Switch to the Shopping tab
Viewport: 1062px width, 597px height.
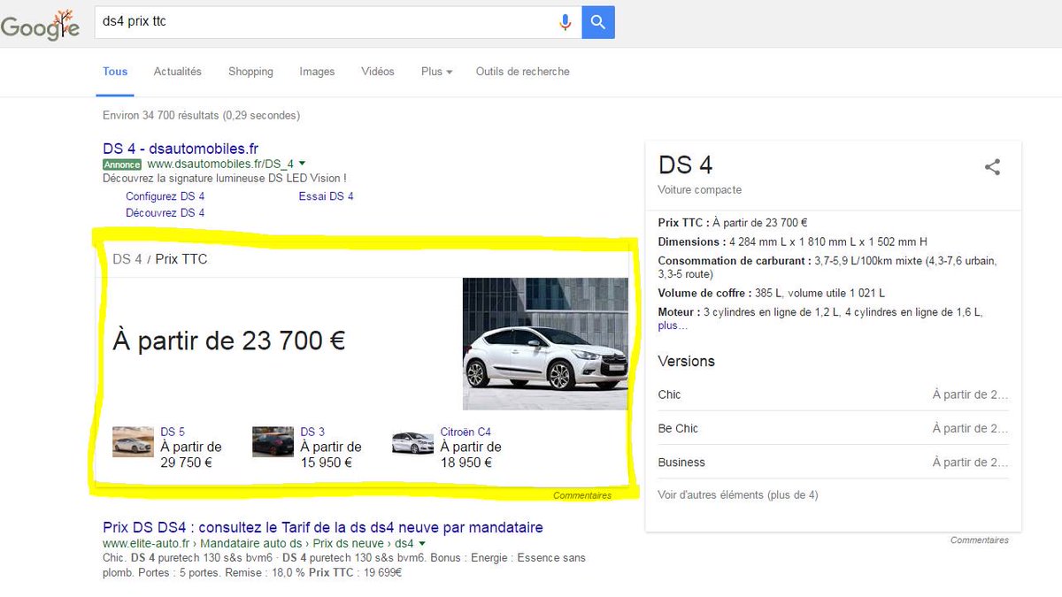tap(250, 72)
